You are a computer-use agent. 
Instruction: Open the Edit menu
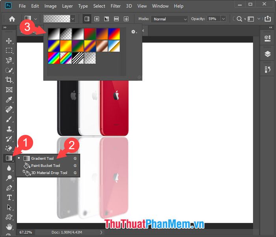(x=35, y=6)
